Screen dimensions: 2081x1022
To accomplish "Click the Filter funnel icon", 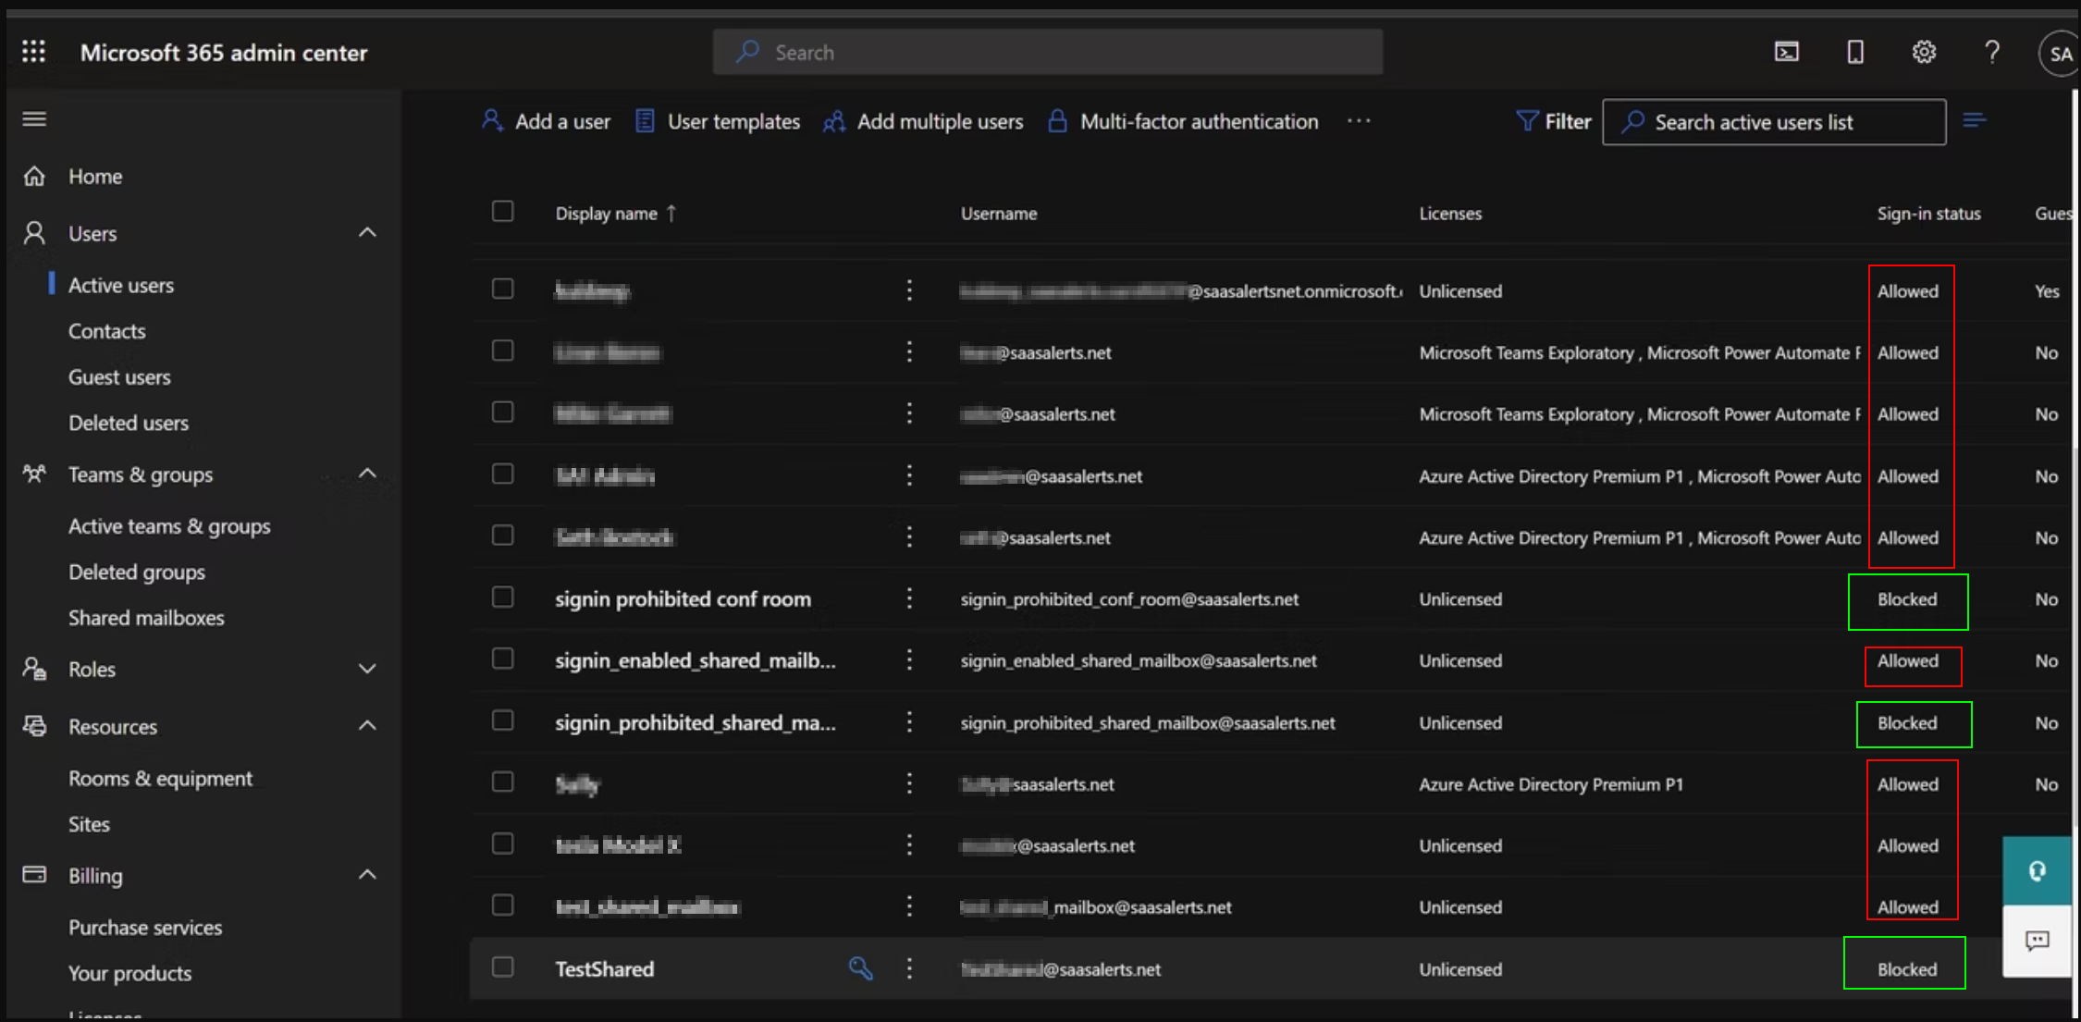I will point(1527,121).
